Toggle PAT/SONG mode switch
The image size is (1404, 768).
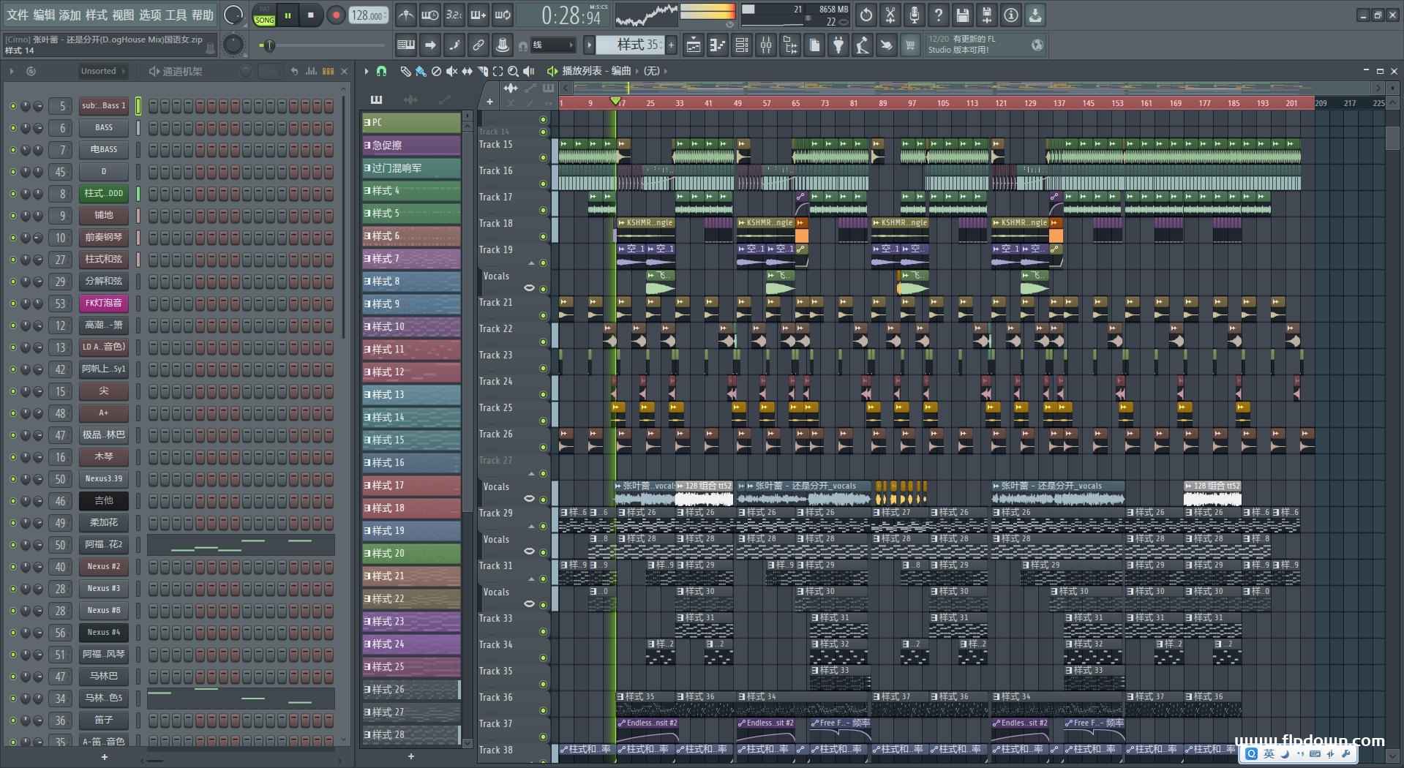[264, 15]
